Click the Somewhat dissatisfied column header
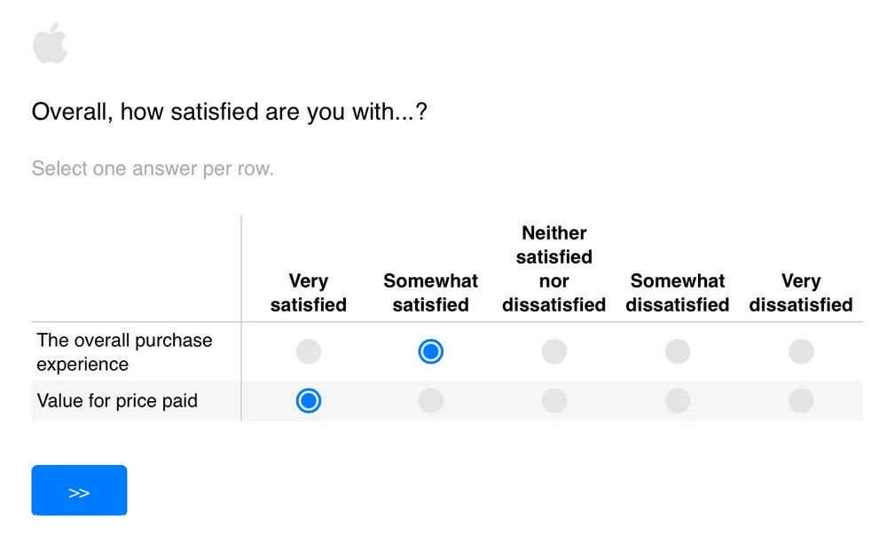Viewport: 887px width, 536px height. tap(677, 293)
